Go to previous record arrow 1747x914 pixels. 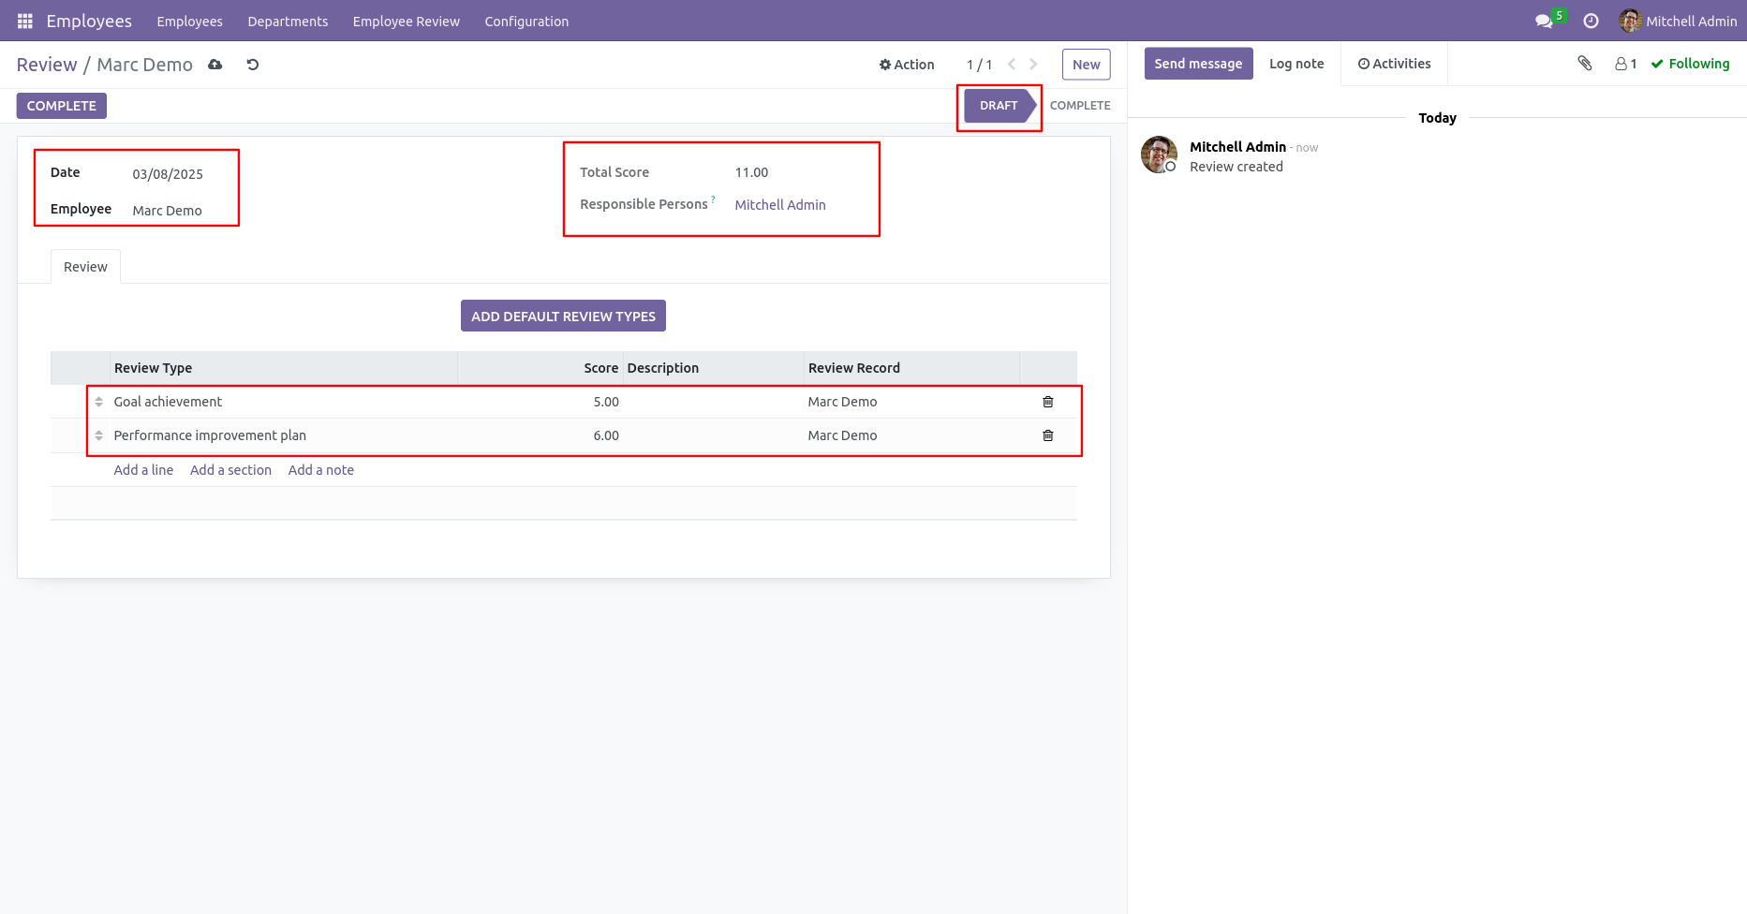tap(1012, 65)
